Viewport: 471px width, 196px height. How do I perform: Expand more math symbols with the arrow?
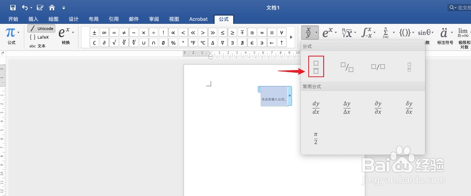point(291,37)
